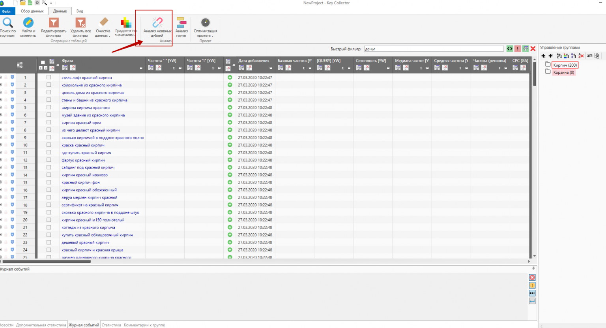
Task: Click Фраза column filter icon
Action: coord(65,67)
